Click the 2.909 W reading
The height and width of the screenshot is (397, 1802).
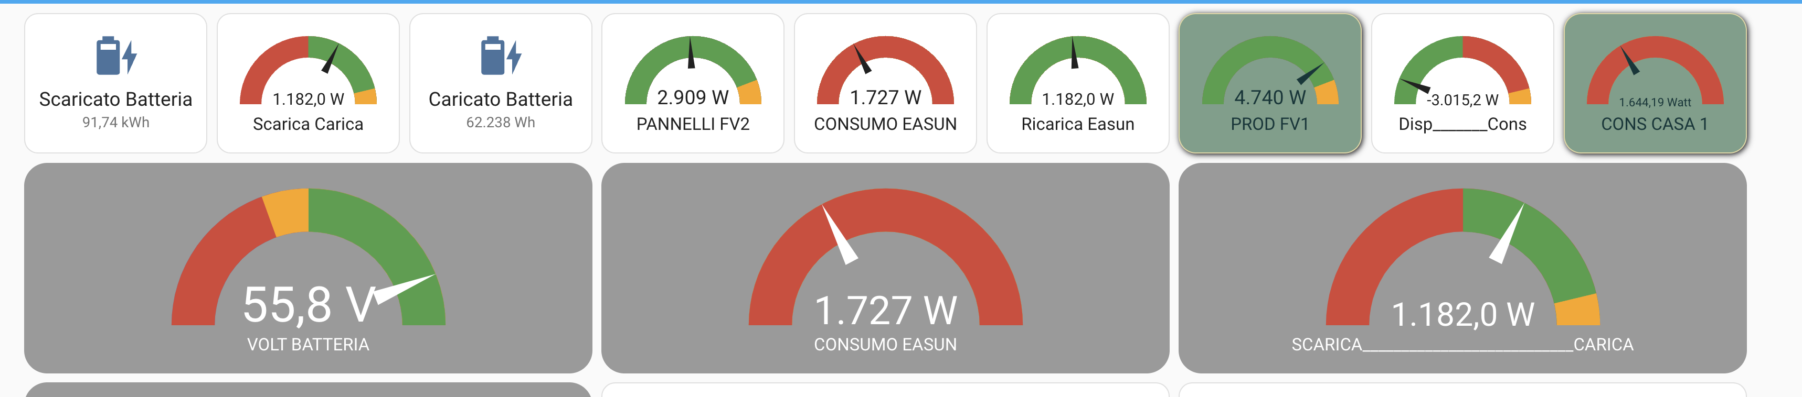(x=693, y=98)
